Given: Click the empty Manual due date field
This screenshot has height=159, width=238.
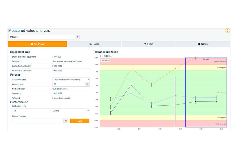Looking at the screenshot, I should (x=38, y=121).
